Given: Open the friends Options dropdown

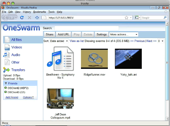Looking at the screenshot, I should 28,97.
